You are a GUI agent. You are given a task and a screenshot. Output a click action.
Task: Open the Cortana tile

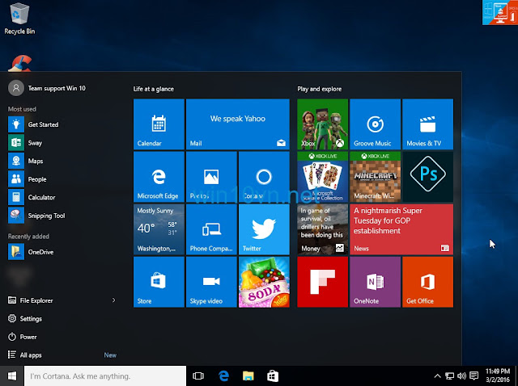(264, 177)
